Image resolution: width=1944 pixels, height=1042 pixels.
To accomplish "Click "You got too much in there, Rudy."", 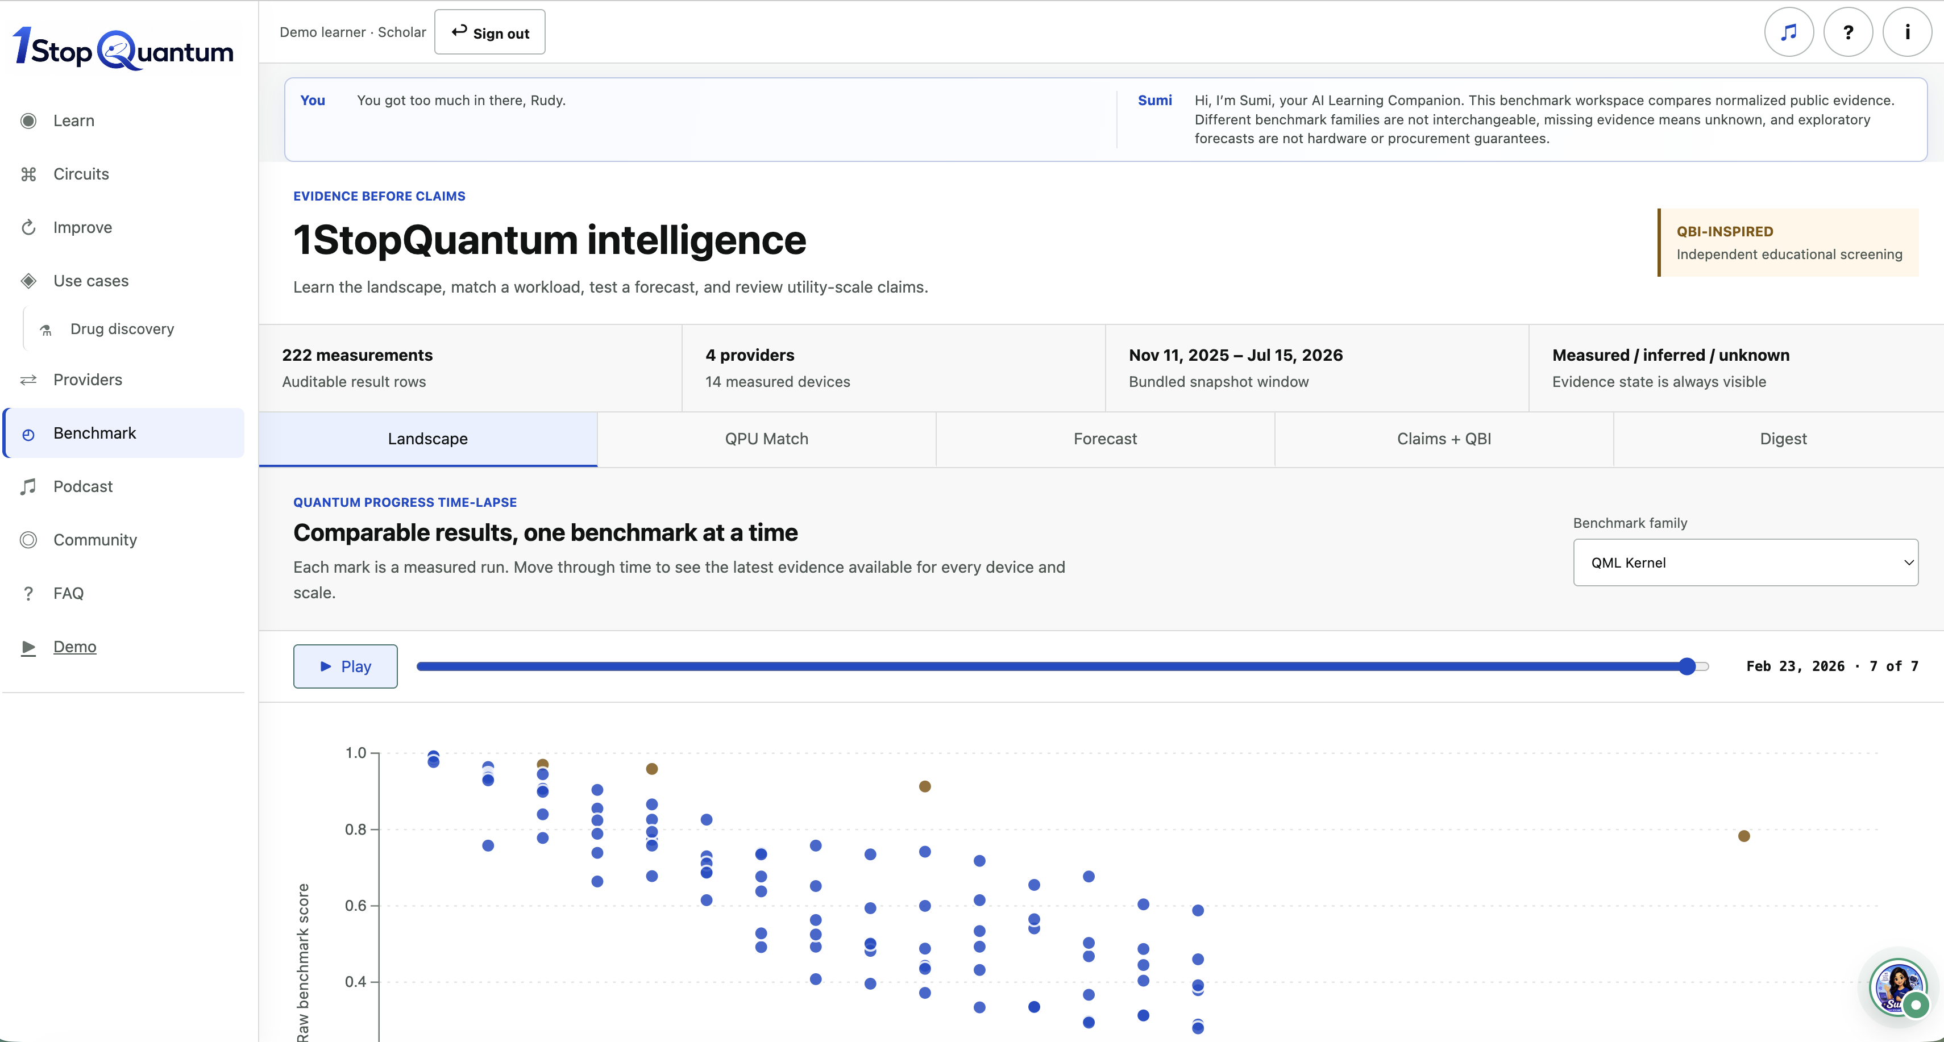I will click(461, 101).
